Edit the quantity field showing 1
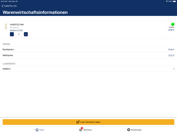This screenshot has height=133, width=177. click(x=19, y=34)
